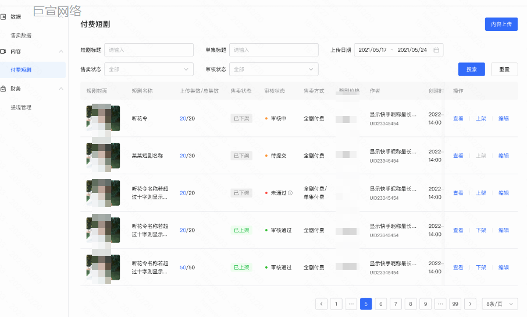Open the 售卖状态 dropdown
The width and height of the screenshot is (527, 317).
pos(149,69)
